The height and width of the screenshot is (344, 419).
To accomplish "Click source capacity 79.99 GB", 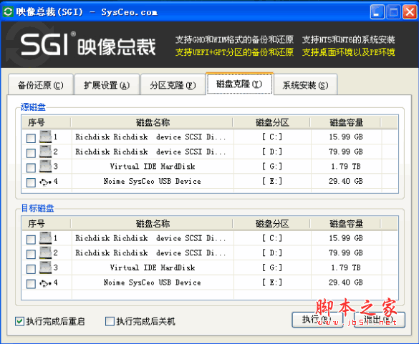I will click(346, 152).
